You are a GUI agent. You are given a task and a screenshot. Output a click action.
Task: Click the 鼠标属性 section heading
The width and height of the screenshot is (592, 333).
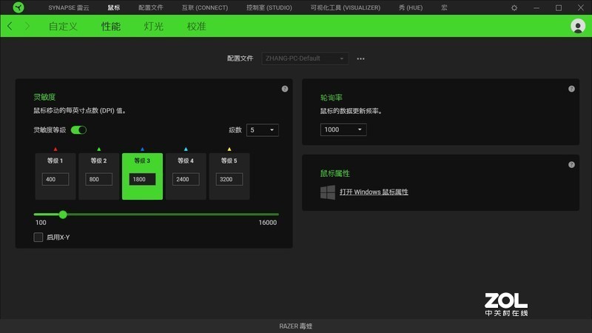[x=335, y=173]
